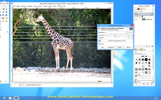The image size is (161, 100).
Task: Open the Présélections dropdown
Action: tap(117, 32)
